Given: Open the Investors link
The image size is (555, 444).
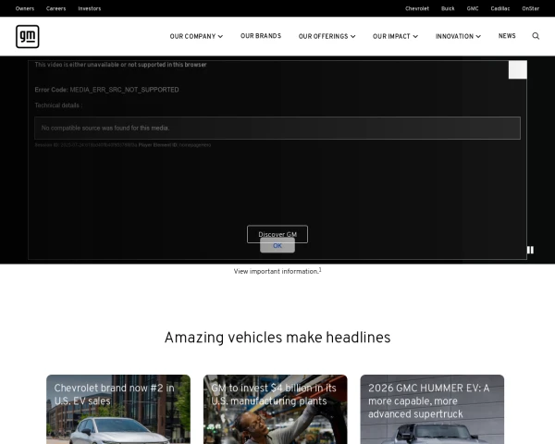Looking at the screenshot, I should 90,8.
